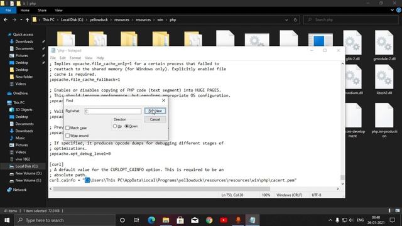
Task: Open Notepad View menu
Action: pyautogui.click(x=89, y=58)
